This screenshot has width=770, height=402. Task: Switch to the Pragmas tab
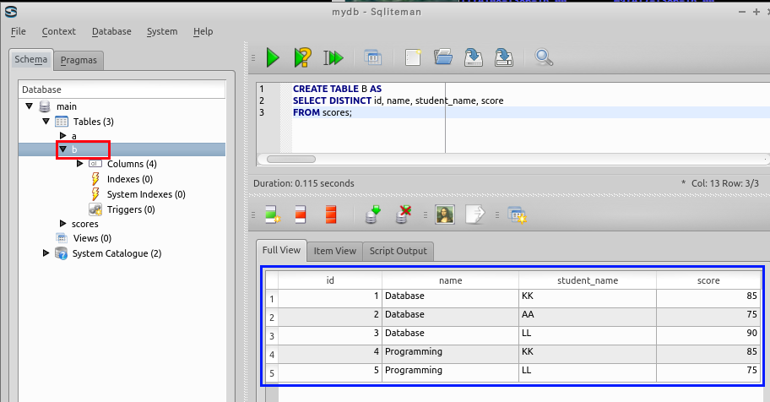tap(79, 60)
